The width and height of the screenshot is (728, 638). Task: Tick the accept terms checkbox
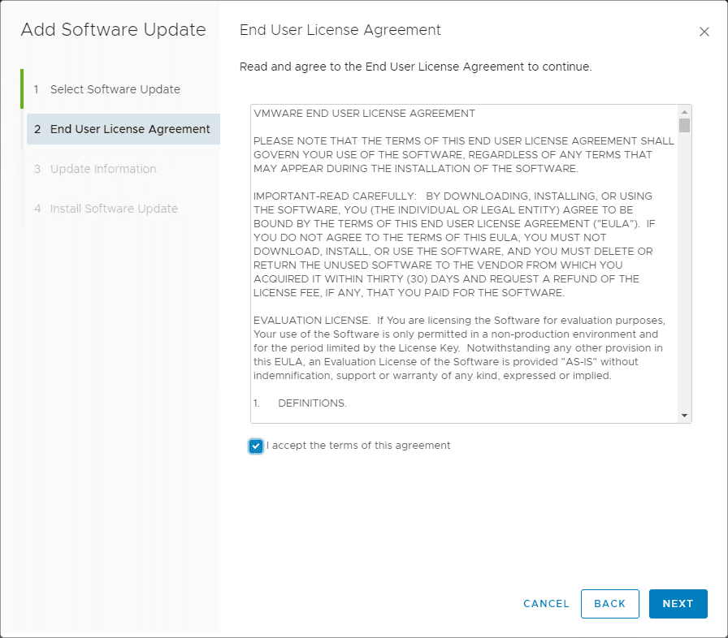pyautogui.click(x=257, y=446)
